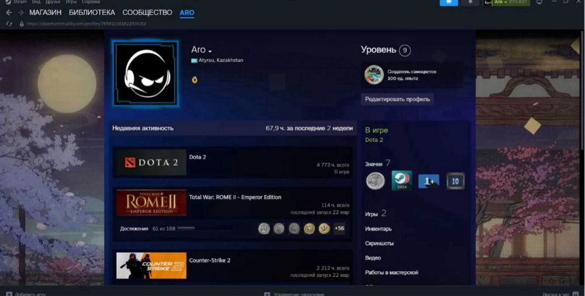Click the Kazakhstan flag icon

[194, 60]
